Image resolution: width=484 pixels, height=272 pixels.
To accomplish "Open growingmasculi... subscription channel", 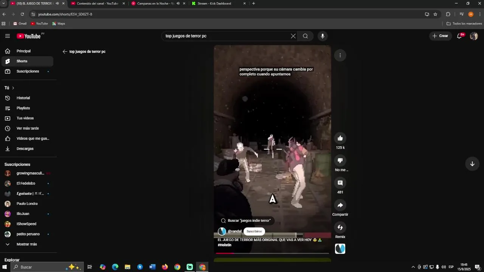I will 27,173.
